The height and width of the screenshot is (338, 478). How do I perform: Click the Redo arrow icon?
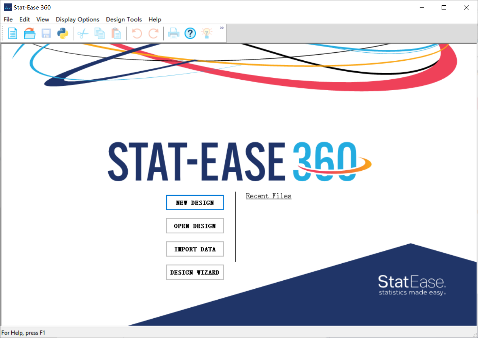tap(153, 33)
